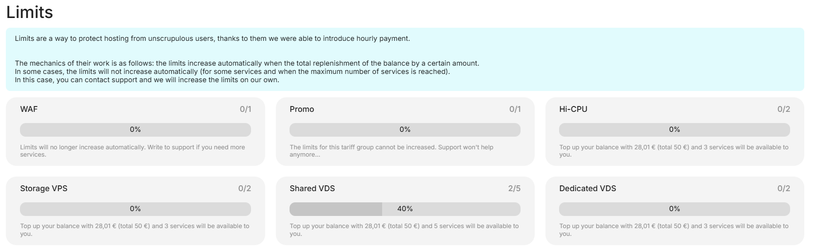Select the Promo 0% progress bar

point(405,130)
